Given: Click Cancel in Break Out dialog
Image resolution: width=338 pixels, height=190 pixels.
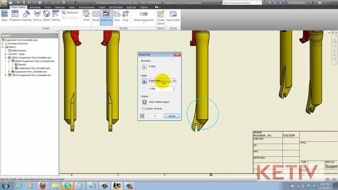Looking at the screenshot, I should (x=172, y=116).
